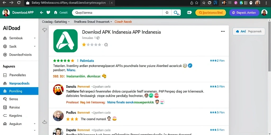Click the purple Dapesk Aanlen button
The image size is (271, 135).
pyautogui.click(x=244, y=13)
